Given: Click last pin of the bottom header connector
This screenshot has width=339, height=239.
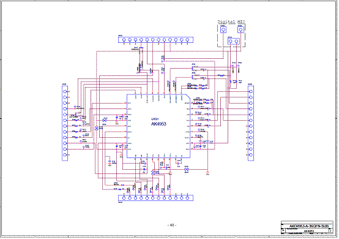Looking at the screenshot, I should (187, 198).
